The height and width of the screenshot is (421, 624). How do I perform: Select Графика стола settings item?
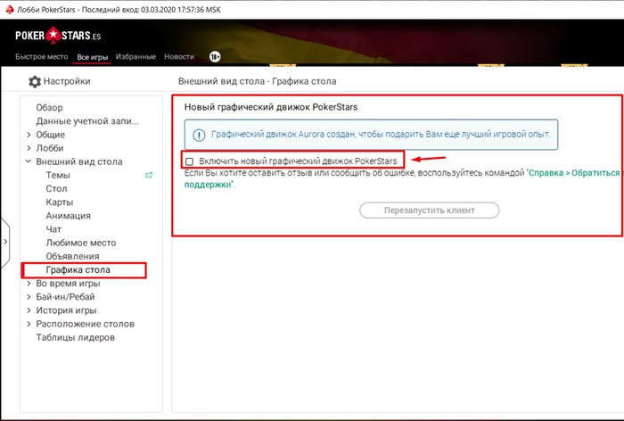78,270
